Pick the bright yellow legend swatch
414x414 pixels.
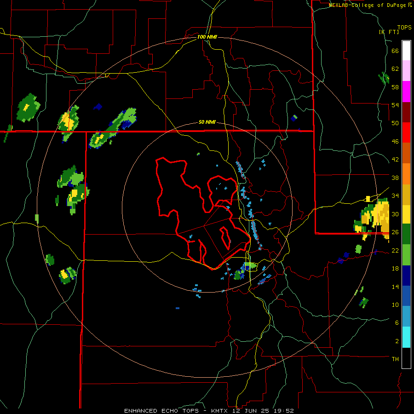[406, 214]
